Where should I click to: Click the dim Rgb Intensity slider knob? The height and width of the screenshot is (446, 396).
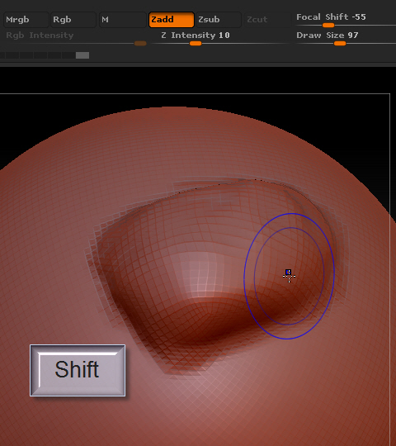tap(140, 44)
